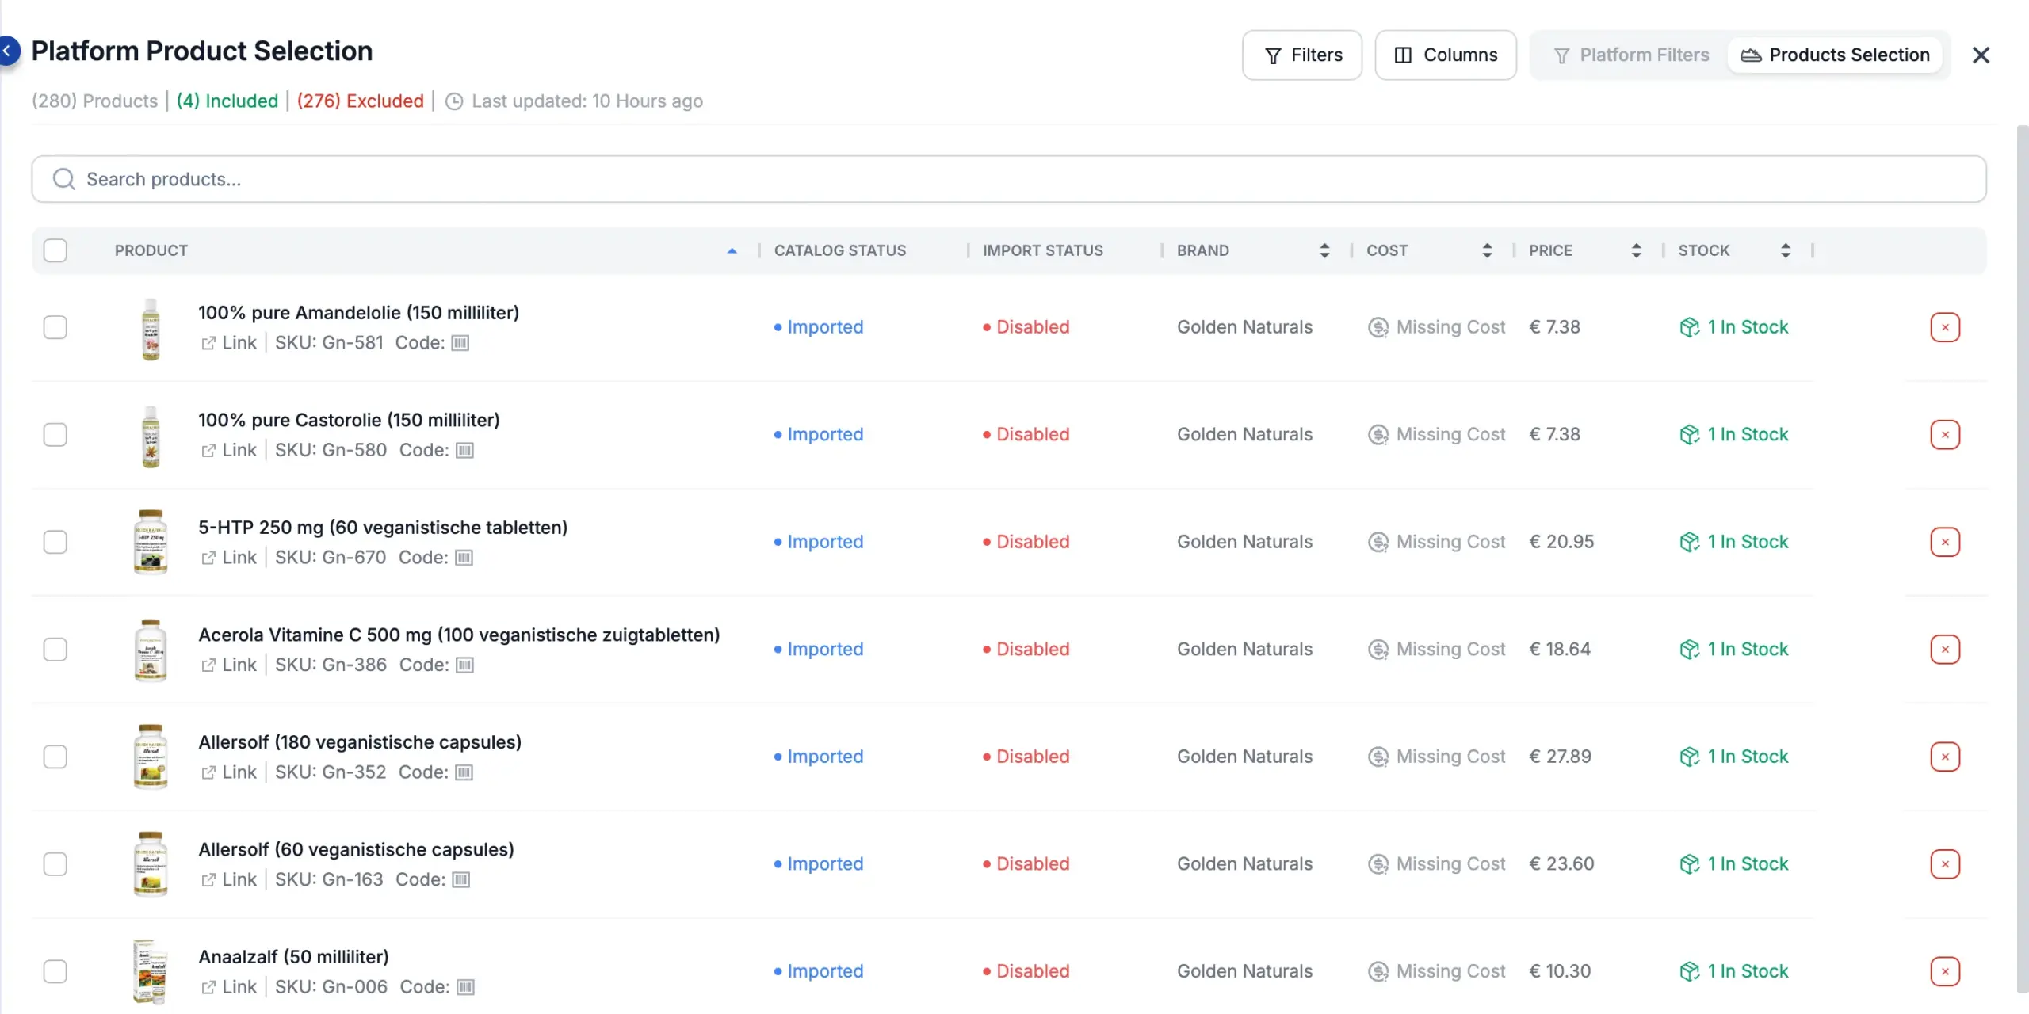Open barcode icon for SKU Gn-386
The height and width of the screenshot is (1014, 2029).
tap(465, 665)
